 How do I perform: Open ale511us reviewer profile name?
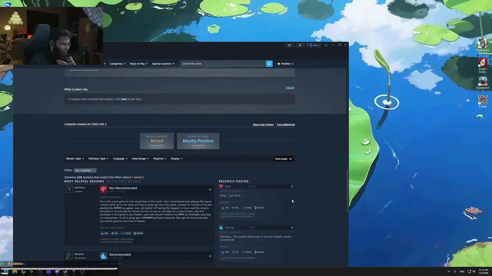[80, 188]
